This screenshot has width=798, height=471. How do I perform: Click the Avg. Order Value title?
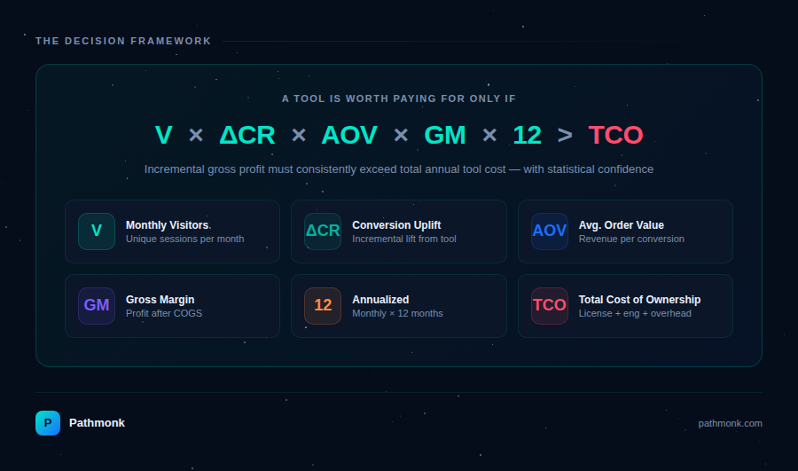pos(621,225)
